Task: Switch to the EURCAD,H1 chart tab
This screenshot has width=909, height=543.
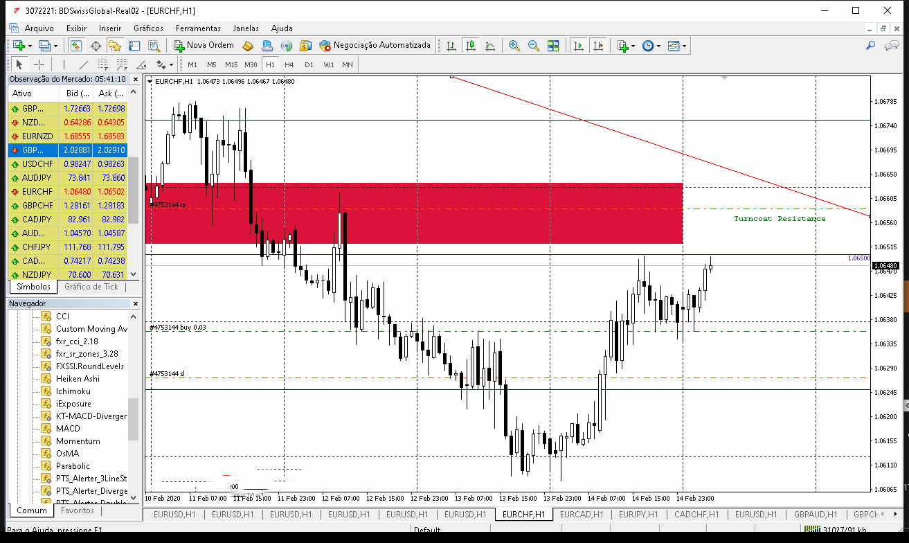Action: [582, 515]
